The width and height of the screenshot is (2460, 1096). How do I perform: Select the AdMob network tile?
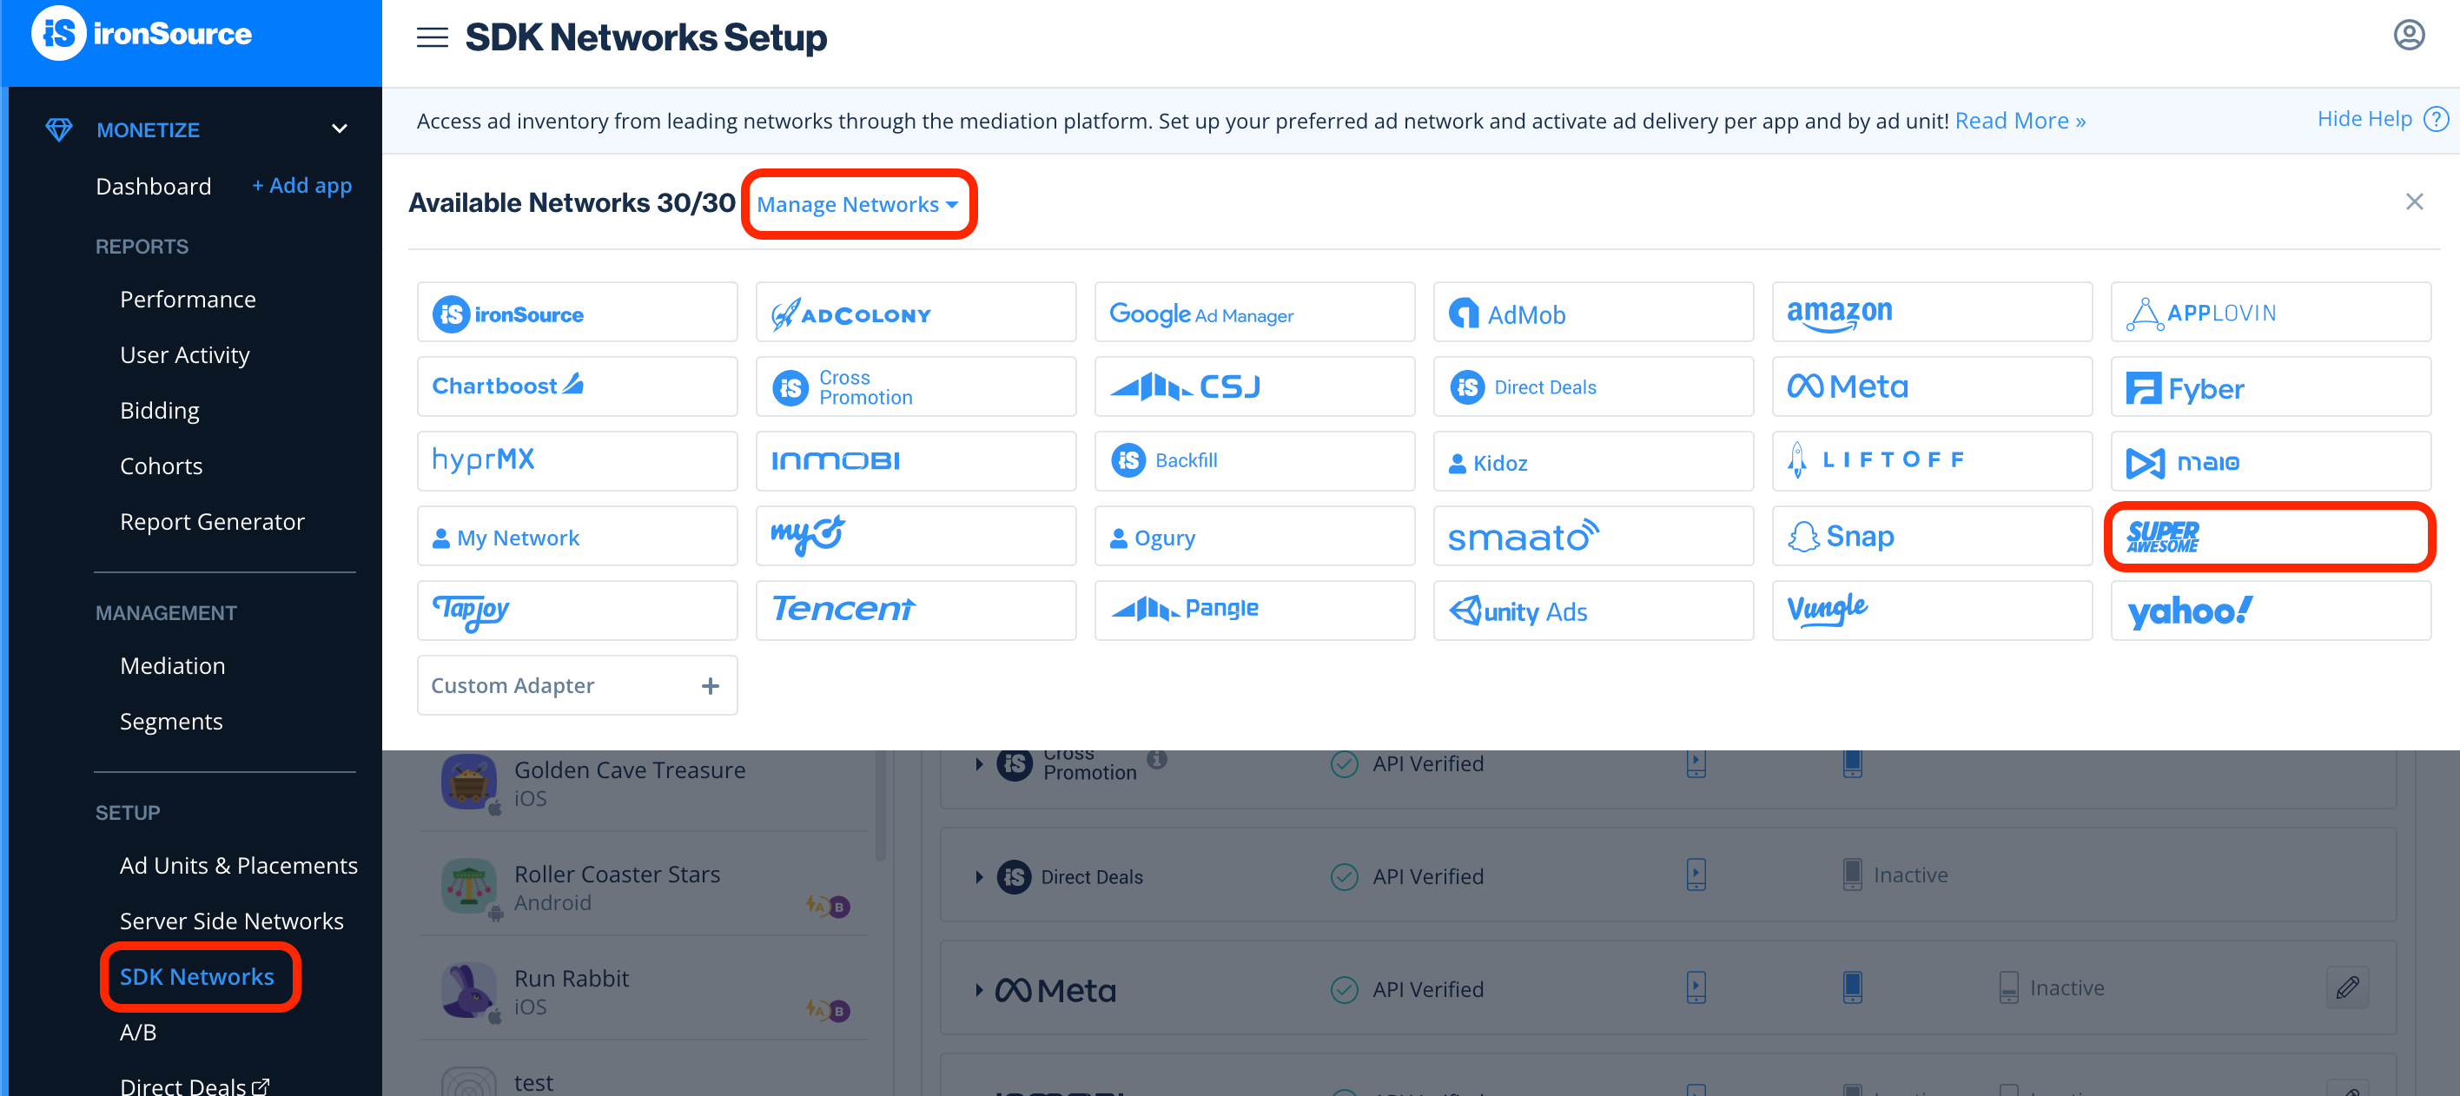point(1592,314)
